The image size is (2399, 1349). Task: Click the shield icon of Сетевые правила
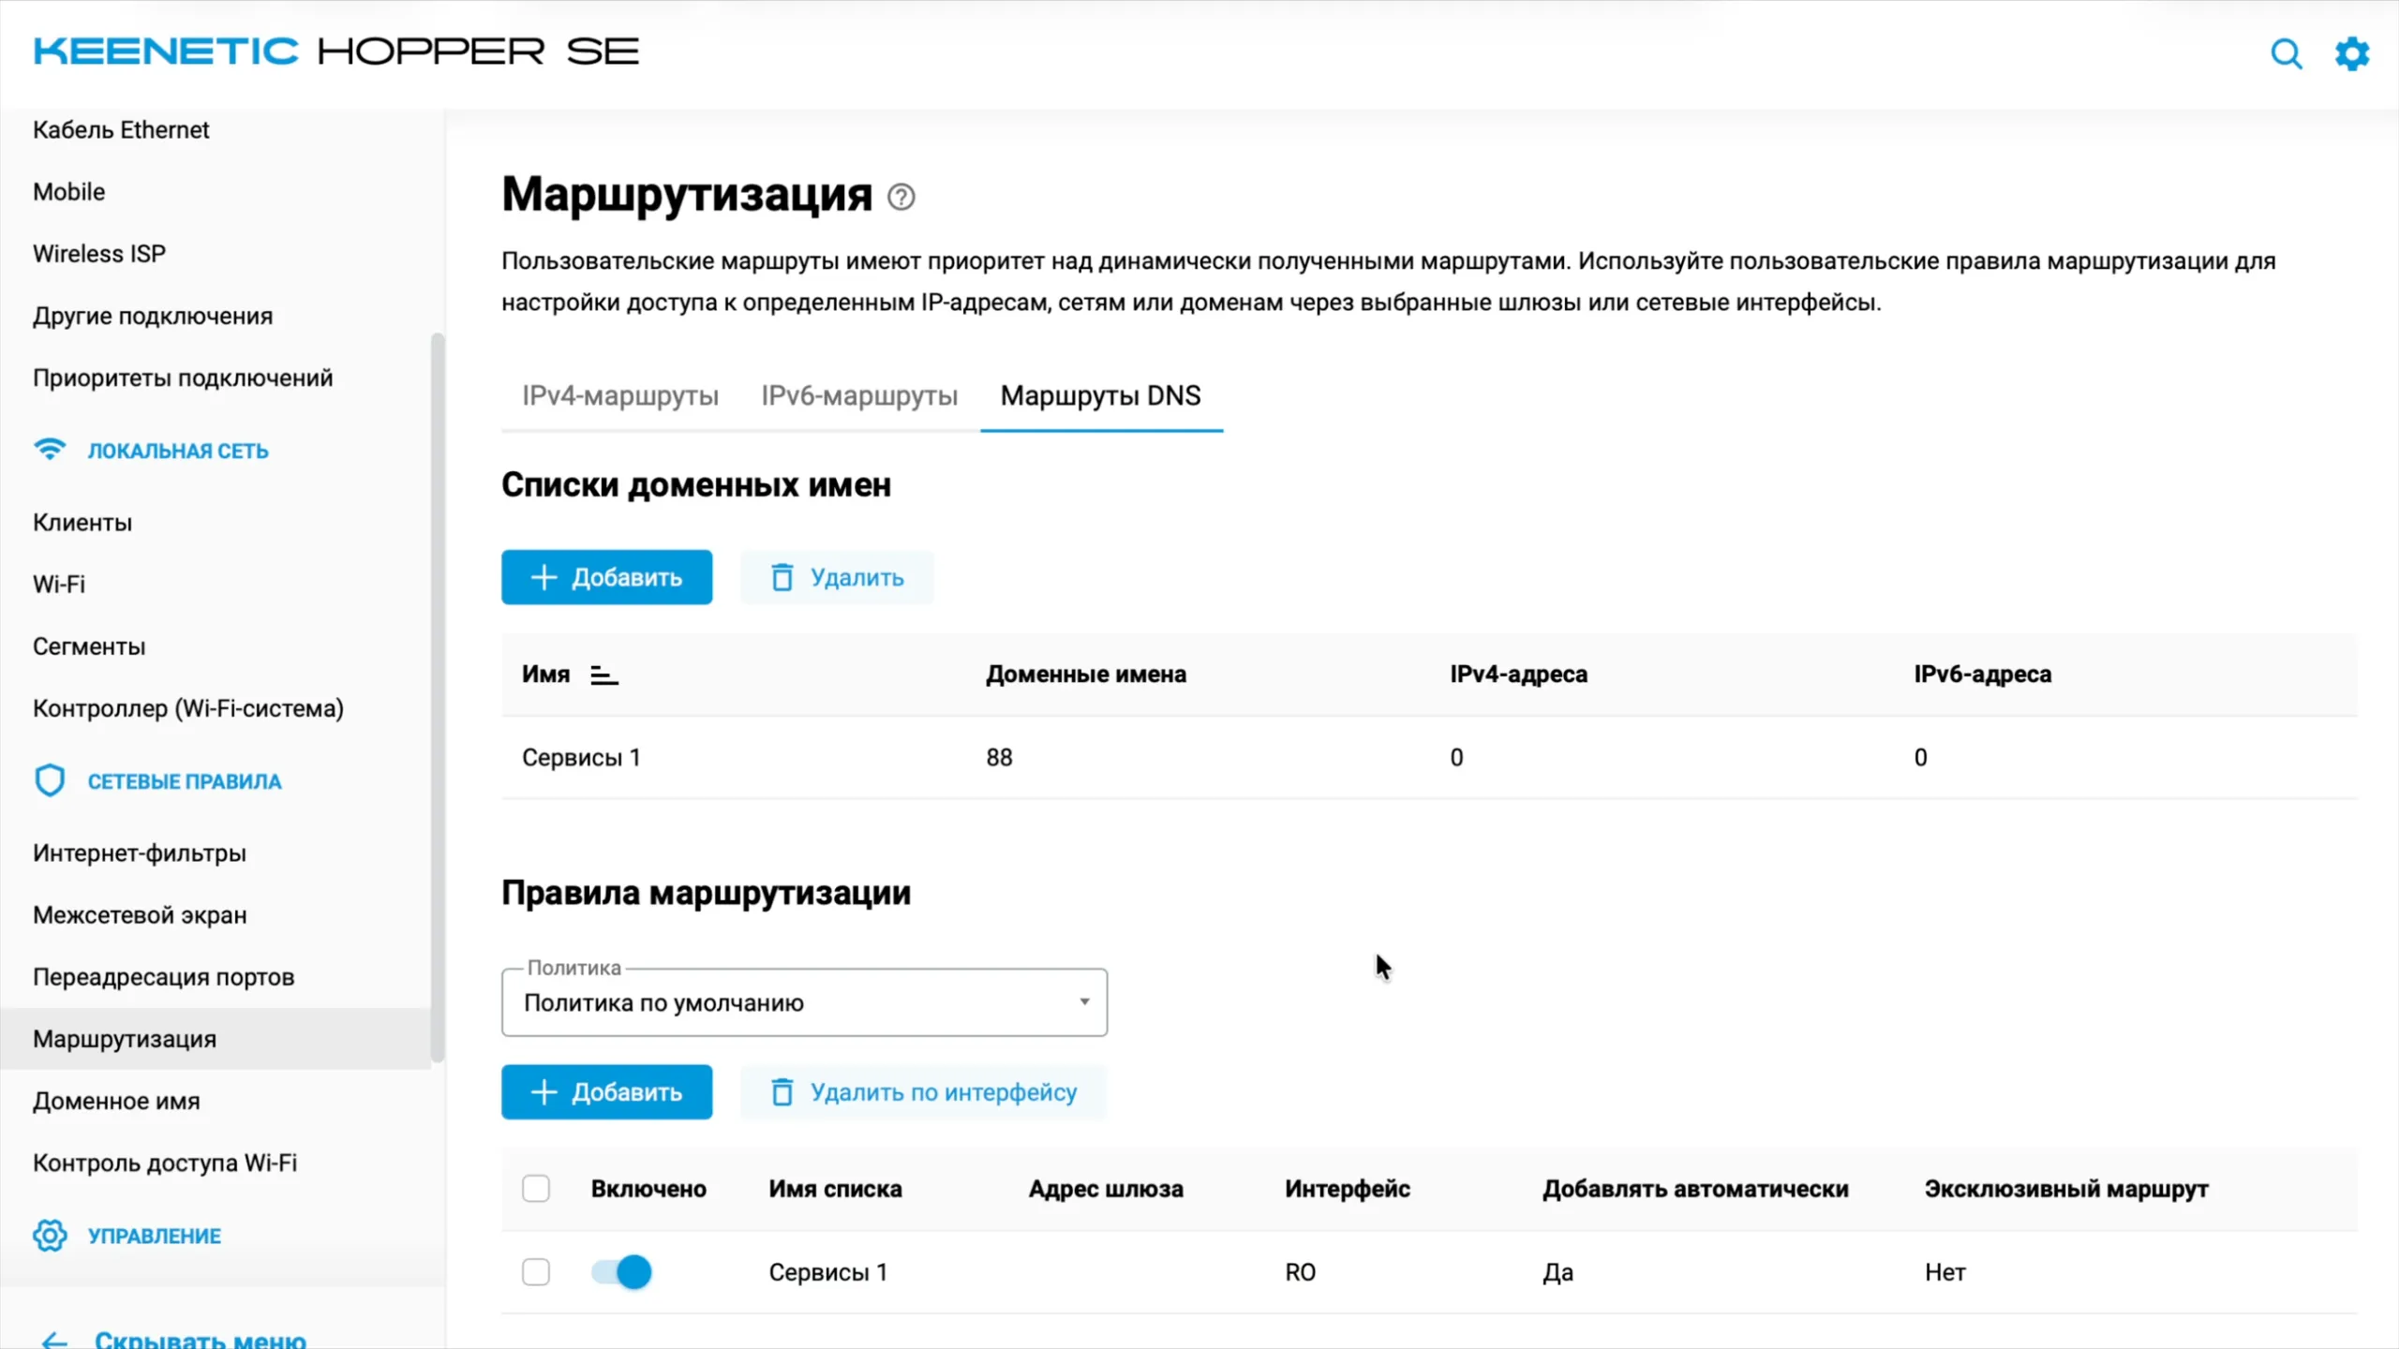click(x=50, y=780)
